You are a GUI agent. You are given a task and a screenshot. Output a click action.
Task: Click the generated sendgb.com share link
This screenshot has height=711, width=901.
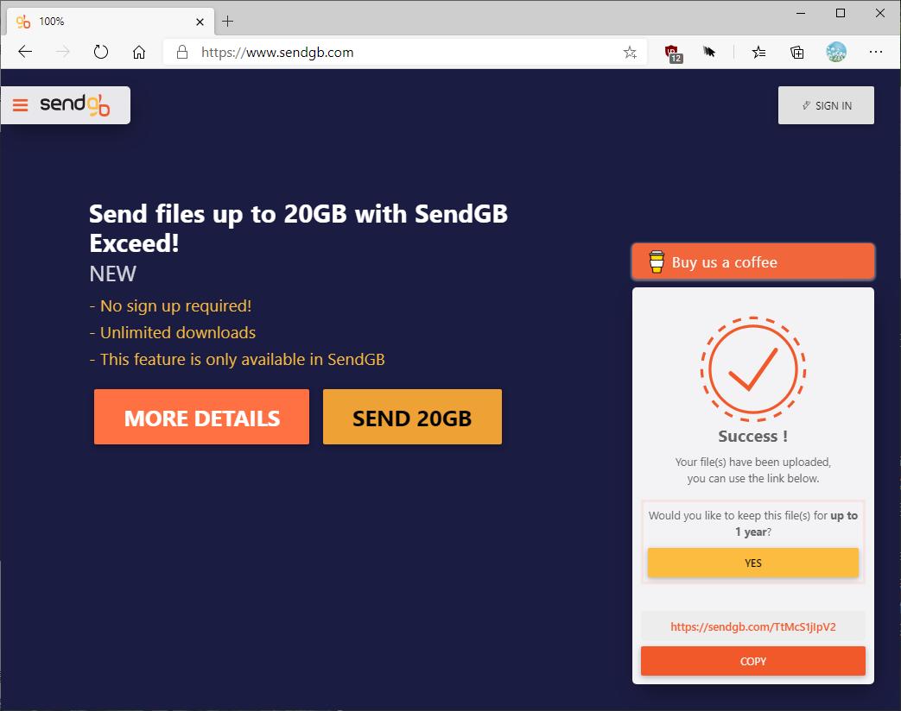pos(752,627)
